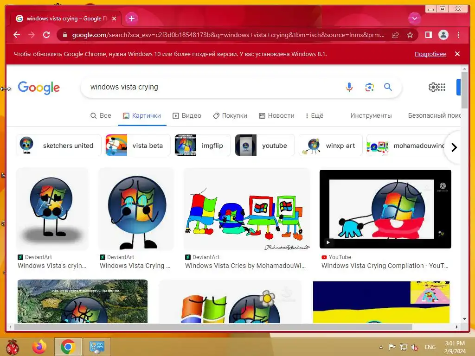Open the Google apps grid
Image resolution: width=475 pixels, height=356 pixels.
tap(442, 87)
